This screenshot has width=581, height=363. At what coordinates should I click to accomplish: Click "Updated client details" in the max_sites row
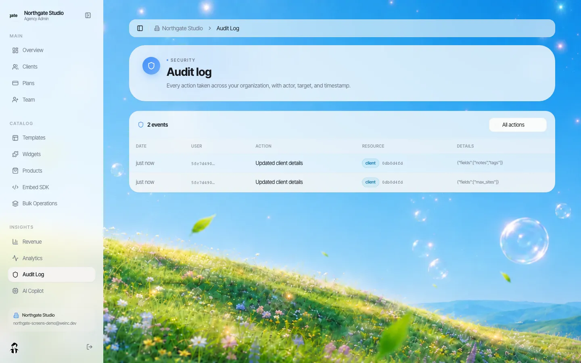coord(279,182)
